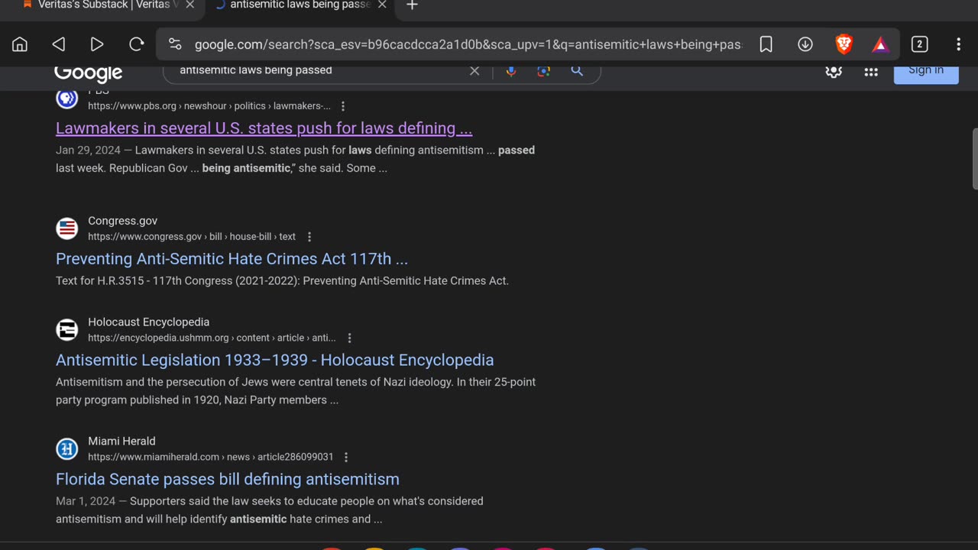Viewport: 978px width, 550px height.
Task: Click the Miami Herald favicon
Action: (x=67, y=449)
